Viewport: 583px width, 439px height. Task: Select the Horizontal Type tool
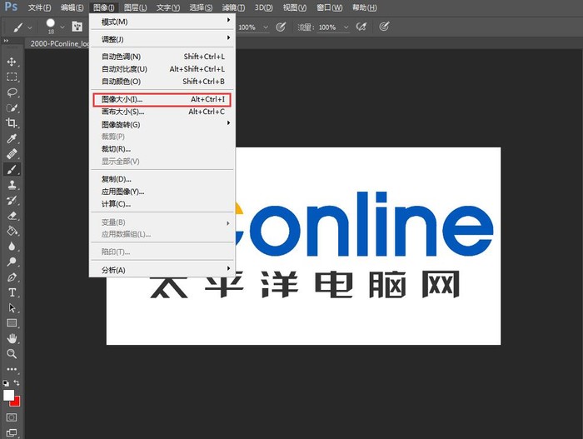12,292
